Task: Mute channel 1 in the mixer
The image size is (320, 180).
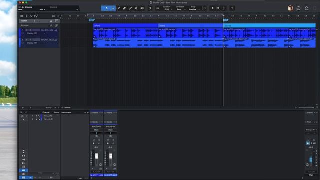Action: (94, 140)
